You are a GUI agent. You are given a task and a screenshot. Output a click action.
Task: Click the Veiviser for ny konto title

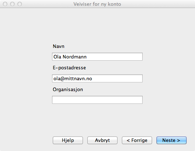point(97,4)
